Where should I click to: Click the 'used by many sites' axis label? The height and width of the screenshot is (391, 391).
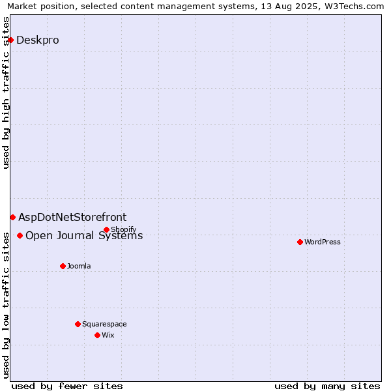coord(327,386)
